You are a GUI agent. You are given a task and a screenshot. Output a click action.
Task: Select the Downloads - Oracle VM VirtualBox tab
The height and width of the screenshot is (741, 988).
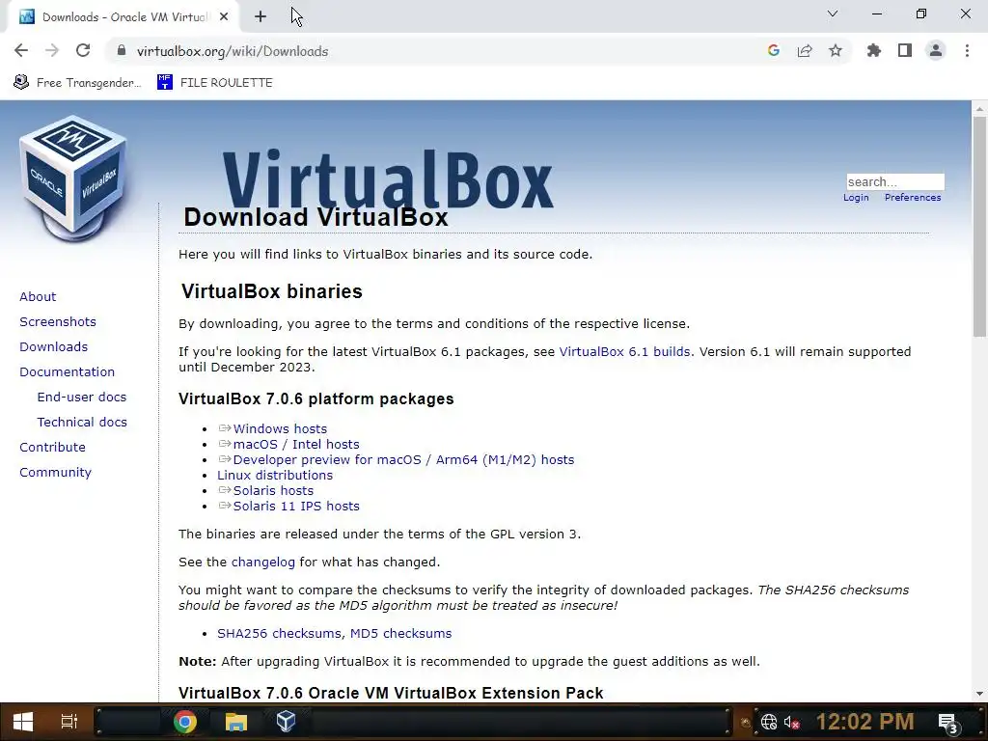point(123,17)
